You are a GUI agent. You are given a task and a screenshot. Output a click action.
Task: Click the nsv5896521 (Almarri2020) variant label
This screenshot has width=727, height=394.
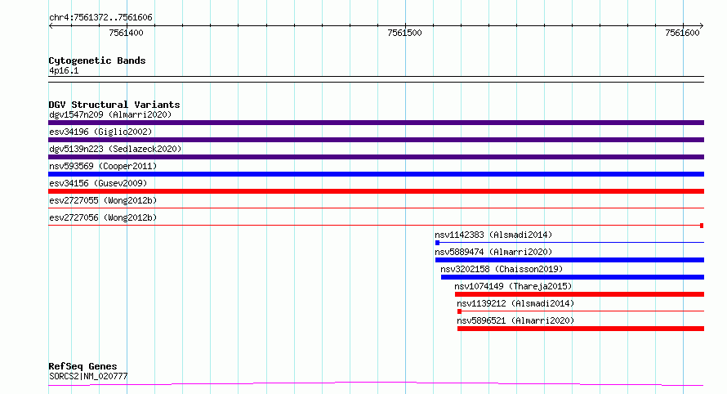pyautogui.click(x=515, y=320)
